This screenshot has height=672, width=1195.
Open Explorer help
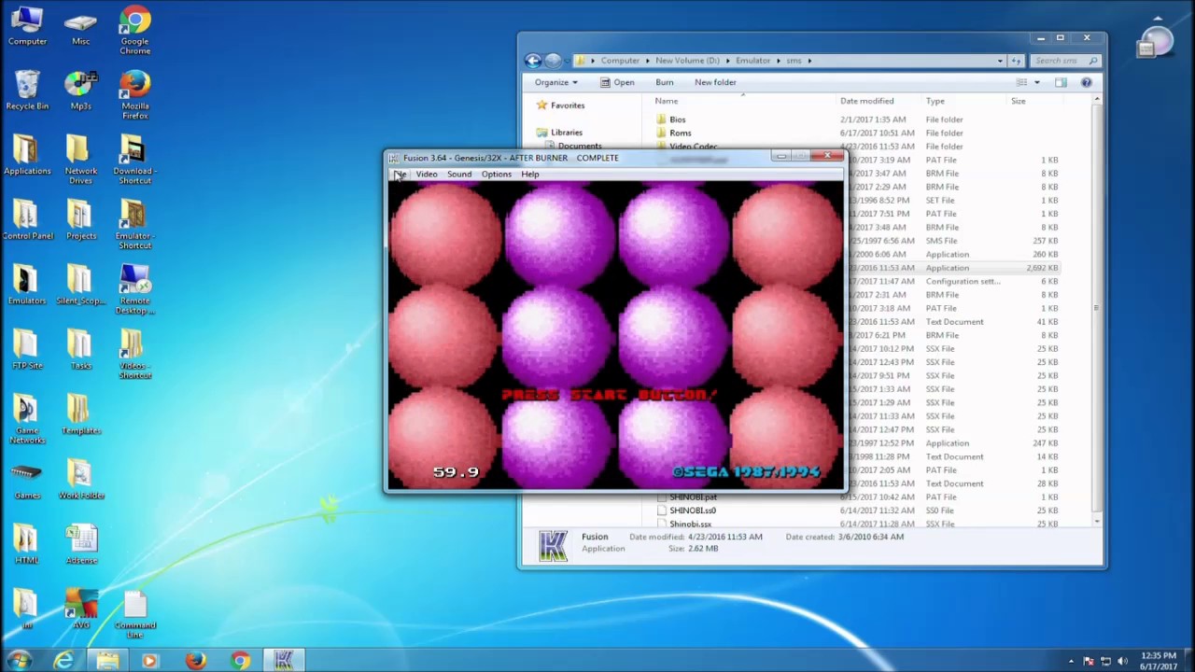[x=1086, y=82]
